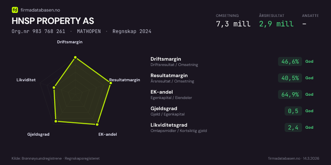
Task: Click the 0,5 Gjeldsgrad value badge
Action: coord(293,111)
